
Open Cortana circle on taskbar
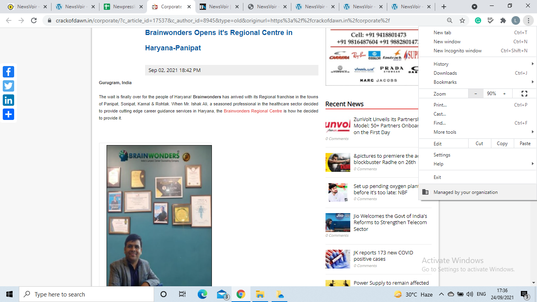(164, 294)
